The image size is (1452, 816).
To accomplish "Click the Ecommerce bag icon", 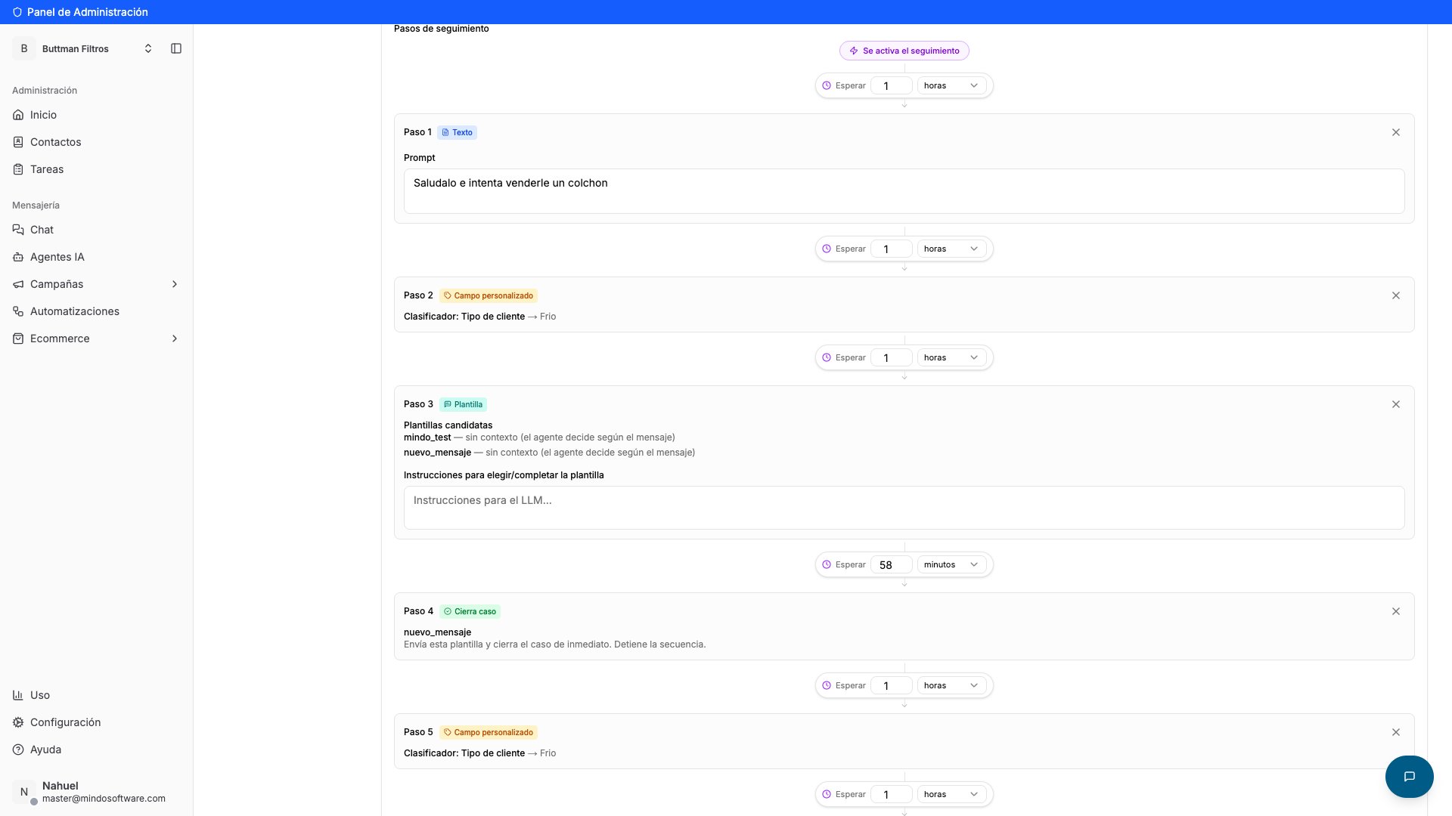I will (x=18, y=338).
